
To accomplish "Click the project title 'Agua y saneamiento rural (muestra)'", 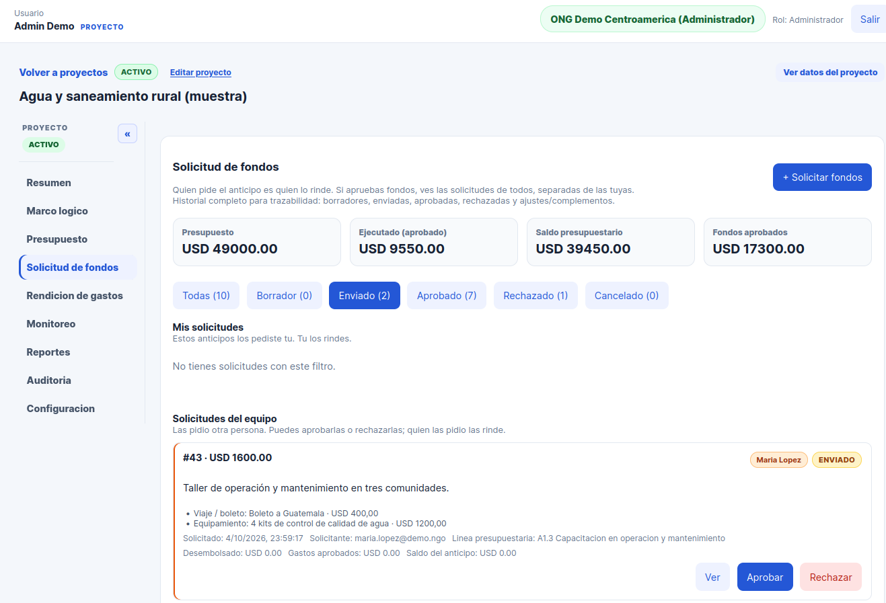I will point(133,96).
